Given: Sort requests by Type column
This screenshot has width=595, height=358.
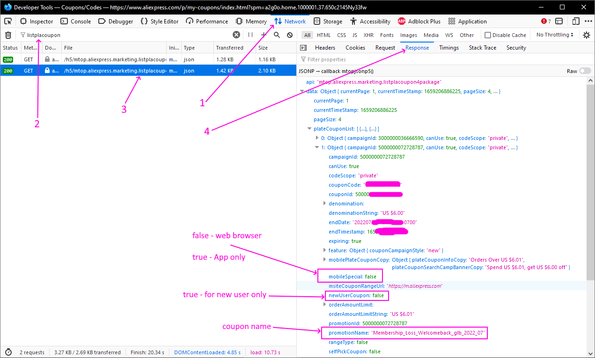Looking at the screenshot, I should point(197,48).
